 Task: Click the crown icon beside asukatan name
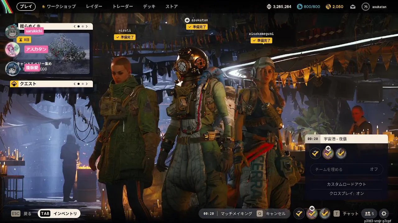click(187, 20)
